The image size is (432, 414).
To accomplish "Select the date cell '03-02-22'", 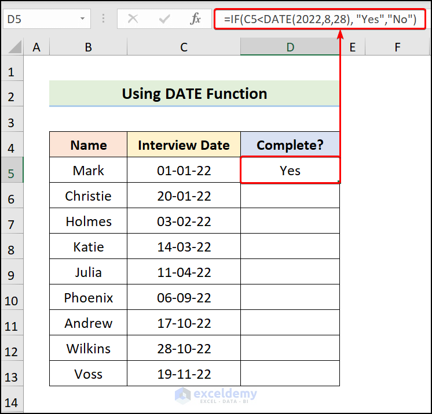I will point(184,221).
